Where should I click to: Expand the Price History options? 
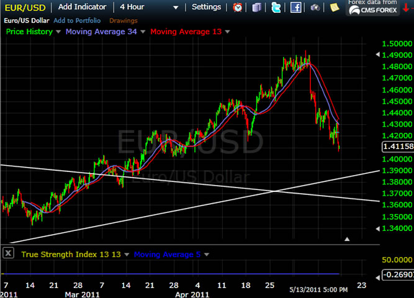[x=58, y=32]
